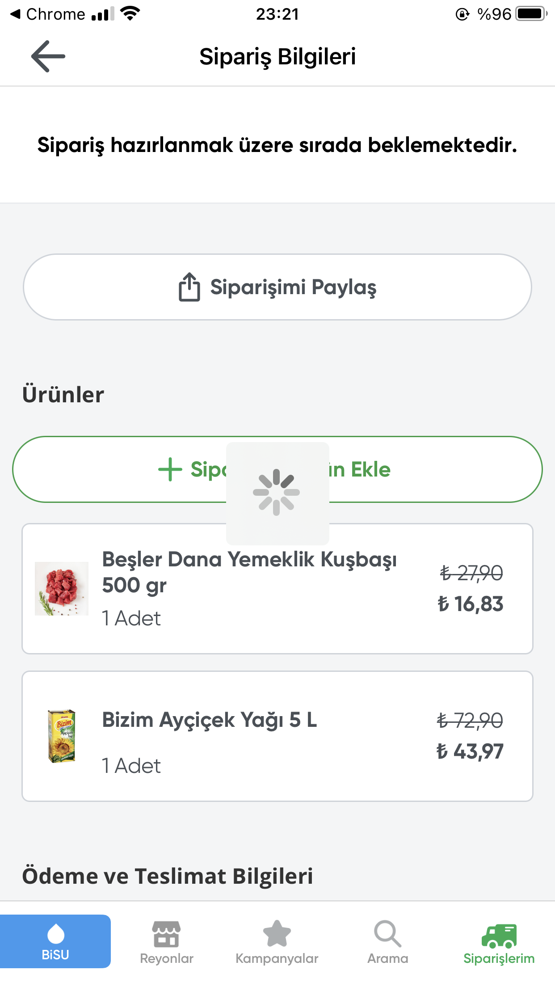555x987 pixels.
Task: Select Bizim Ayçiçek Yağı 5 L item
Action: (x=210, y=720)
